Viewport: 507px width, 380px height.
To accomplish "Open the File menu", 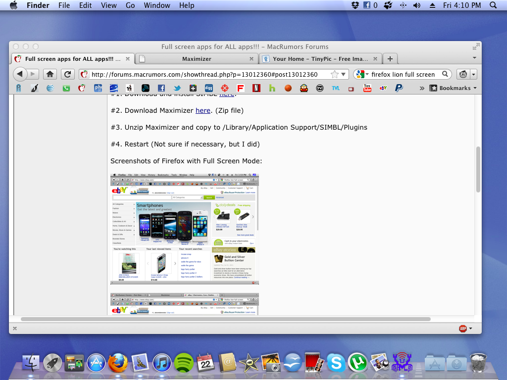I will pos(64,5).
